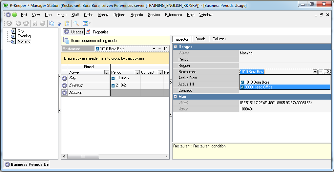Click ellipsis button in Inspector Restaurant field
Screen dimensions: 334x172
(x=321, y=72)
